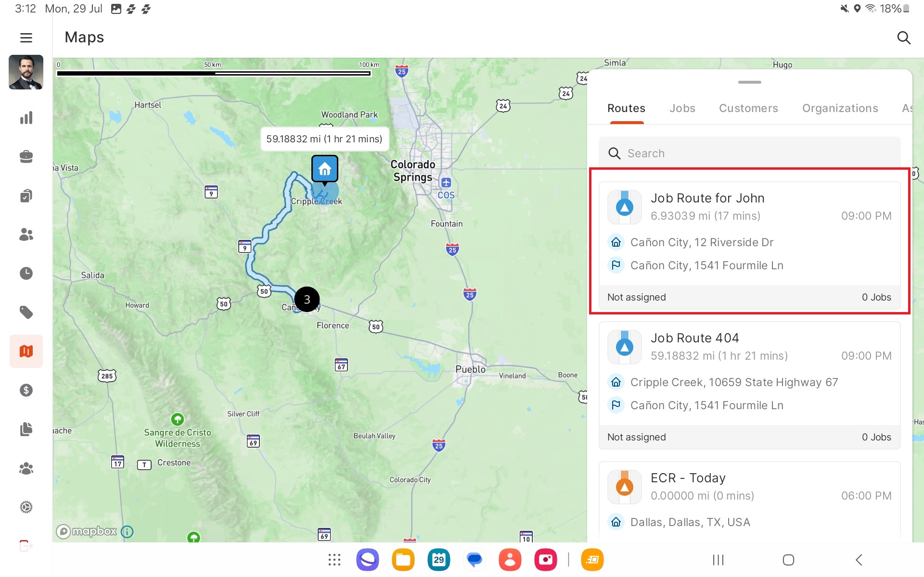Click the home marker on map
The width and height of the screenshot is (924, 577).
325,169
